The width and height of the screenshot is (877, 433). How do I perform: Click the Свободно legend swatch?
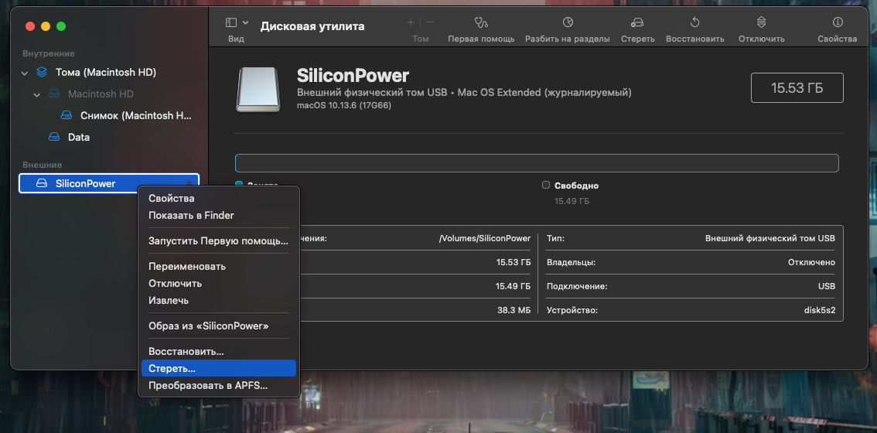(546, 185)
